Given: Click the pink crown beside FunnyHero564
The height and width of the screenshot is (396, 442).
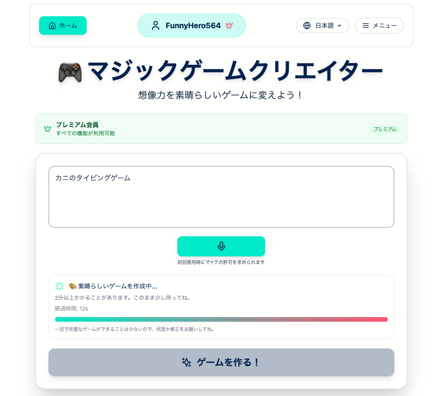Looking at the screenshot, I should coord(229,26).
